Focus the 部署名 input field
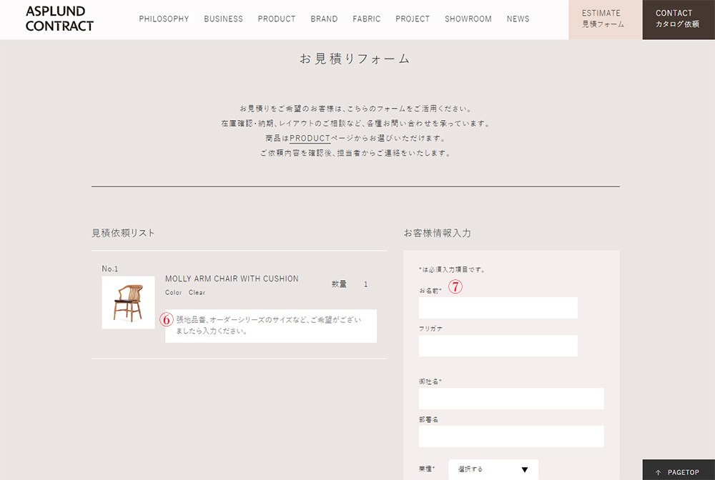The height and width of the screenshot is (480, 715). [511, 436]
